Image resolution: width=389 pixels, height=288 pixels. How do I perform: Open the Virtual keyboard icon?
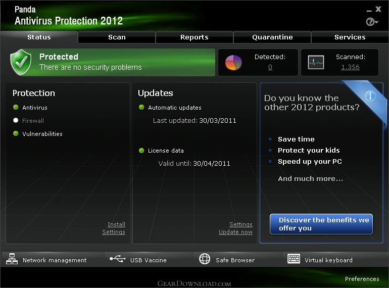pyautogui.click(x=294, y=260)
